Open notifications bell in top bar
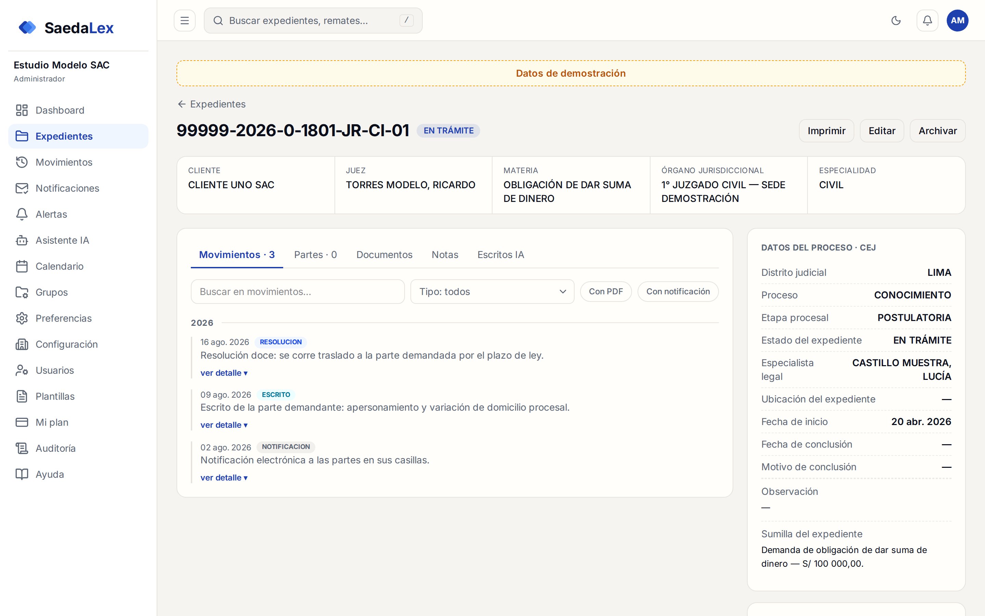985x616 pixels. [927, 21]
